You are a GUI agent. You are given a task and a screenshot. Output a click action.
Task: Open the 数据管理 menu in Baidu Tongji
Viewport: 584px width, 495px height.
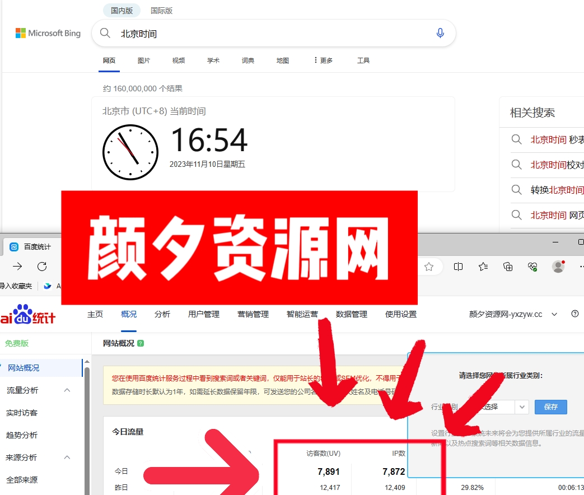[x=352, y=314]
